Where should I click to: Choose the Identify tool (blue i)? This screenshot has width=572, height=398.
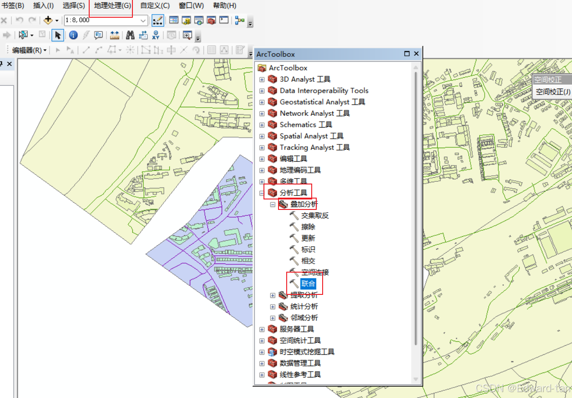click(x=73, y=35)
